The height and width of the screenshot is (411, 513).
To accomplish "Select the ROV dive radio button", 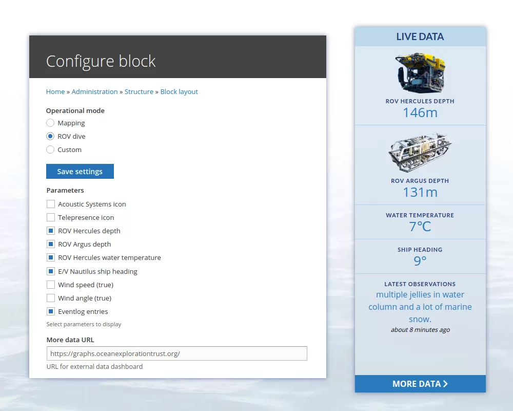I will coord(50,136).
